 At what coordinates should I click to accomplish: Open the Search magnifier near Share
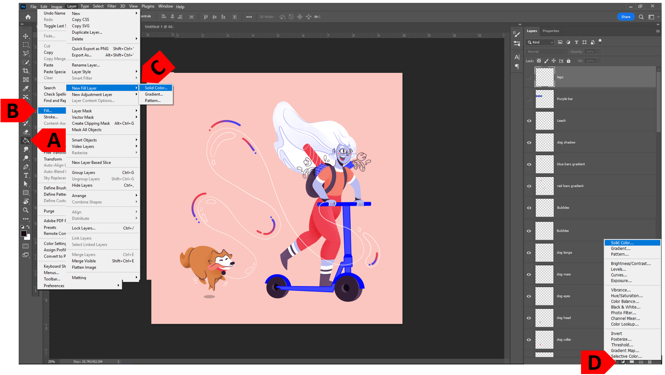click(x=641, y=17)
